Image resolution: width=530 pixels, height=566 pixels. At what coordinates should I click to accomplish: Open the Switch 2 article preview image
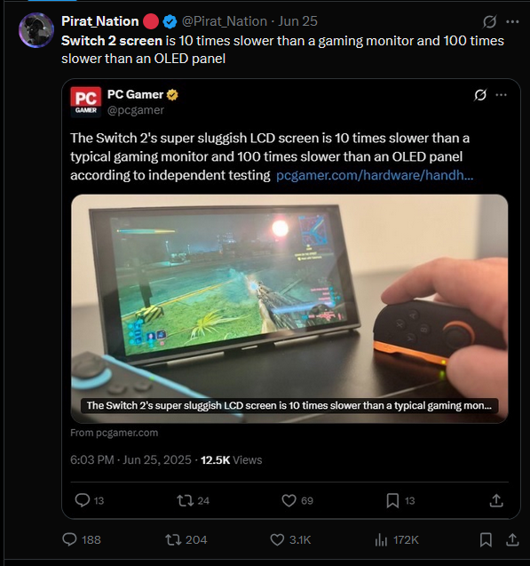click(x=289, y=308)
